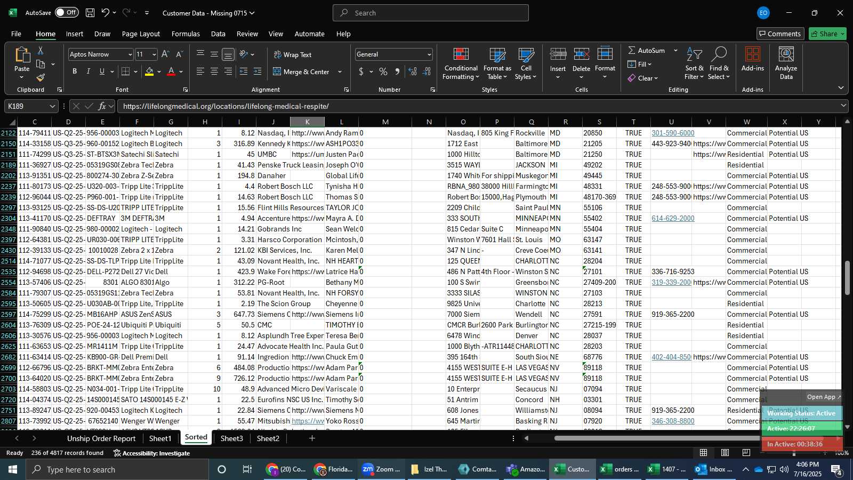Toggle Top Align vertical alignment
Viewport: 853px width, 480px height.
point(200,54)
